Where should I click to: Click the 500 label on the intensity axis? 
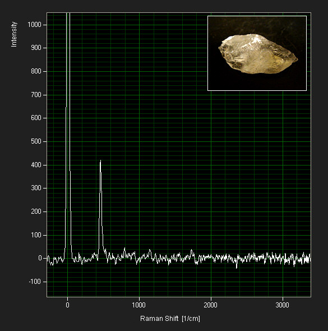tap(36, 141)
